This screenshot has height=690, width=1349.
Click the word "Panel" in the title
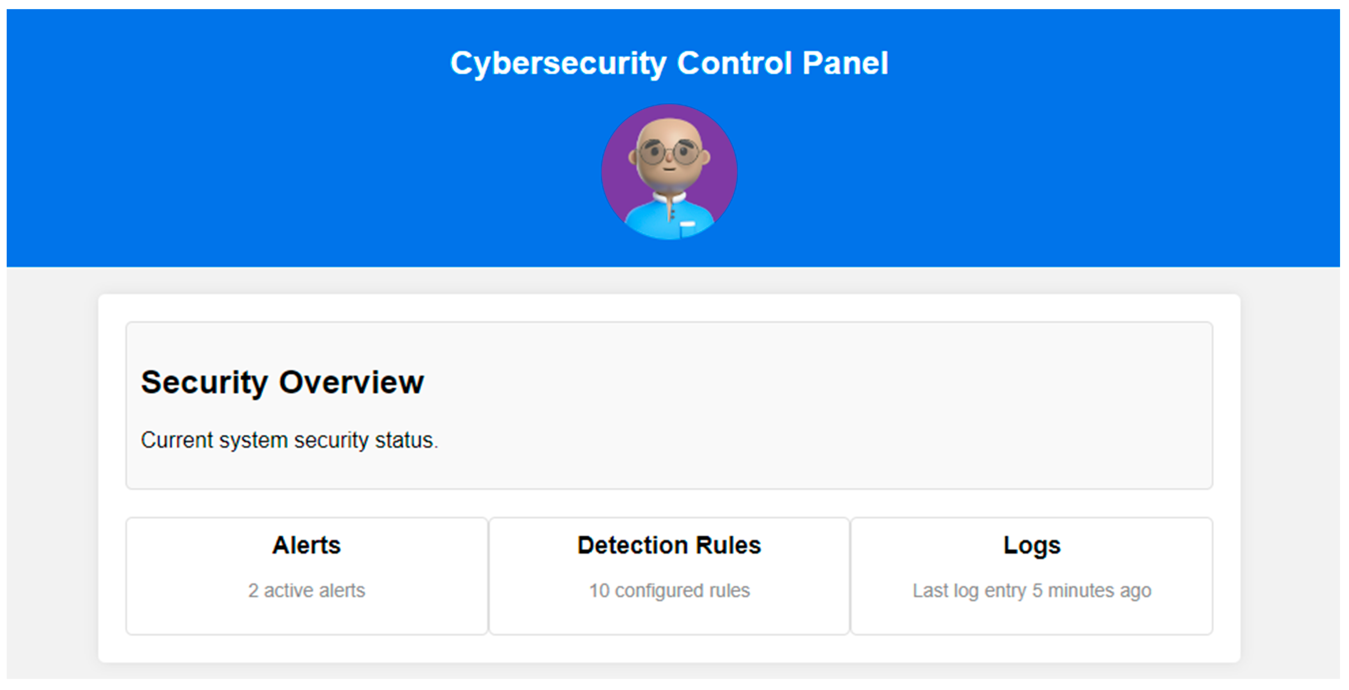coord(845,63)
